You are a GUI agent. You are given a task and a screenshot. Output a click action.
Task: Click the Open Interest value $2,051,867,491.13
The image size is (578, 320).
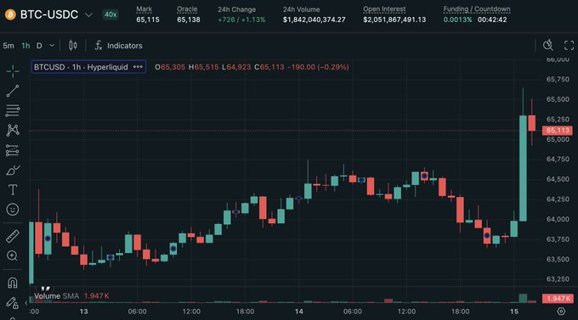[394, 20]
